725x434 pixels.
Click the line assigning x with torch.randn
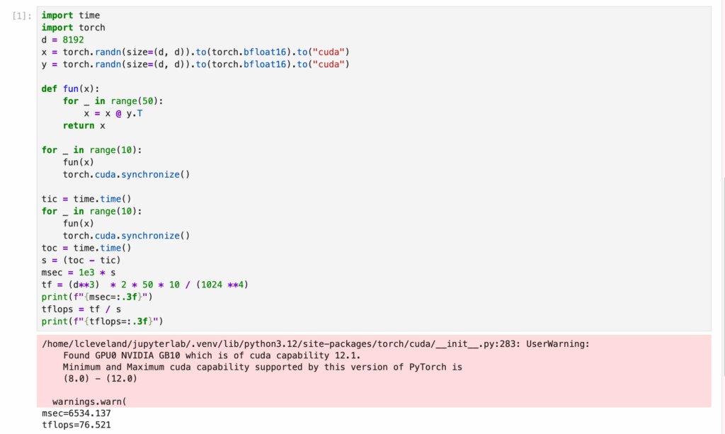click(x=195, y=52)
